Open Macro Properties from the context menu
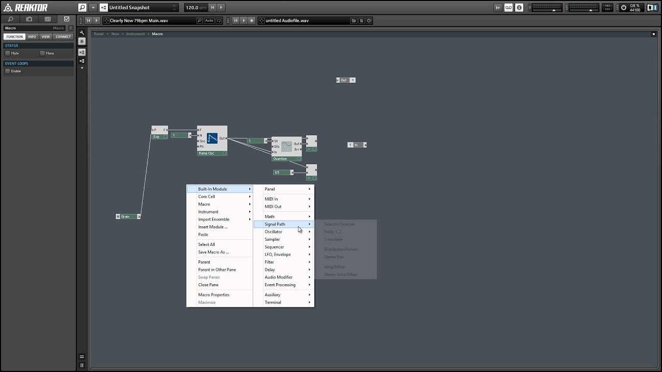The height and width of the screenshot is (372, 662). pos(220,295)
